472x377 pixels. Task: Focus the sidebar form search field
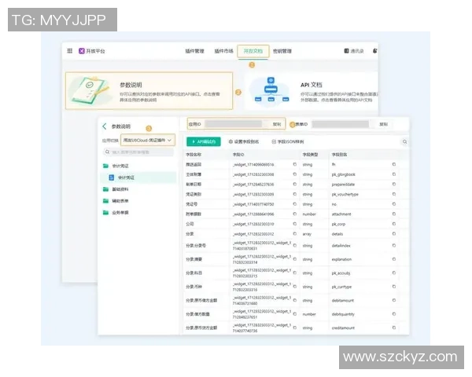(x=138, y=152)
